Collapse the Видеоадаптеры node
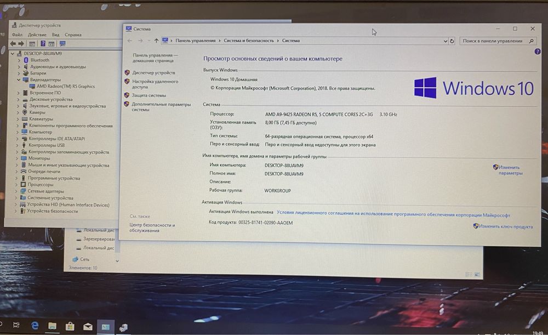This screenshot has height=335, width=548. coord(19,80)
